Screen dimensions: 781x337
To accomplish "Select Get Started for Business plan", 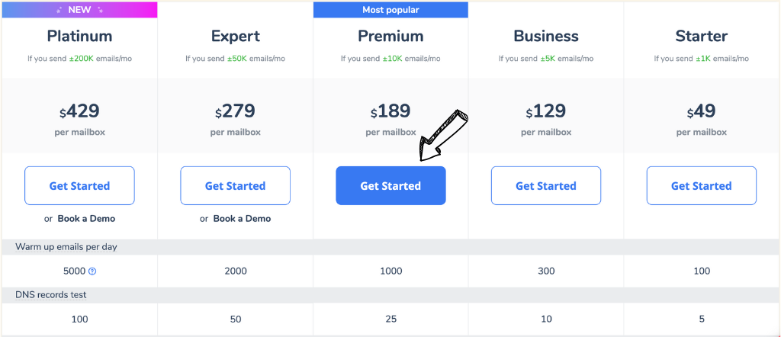I will 546,186.
